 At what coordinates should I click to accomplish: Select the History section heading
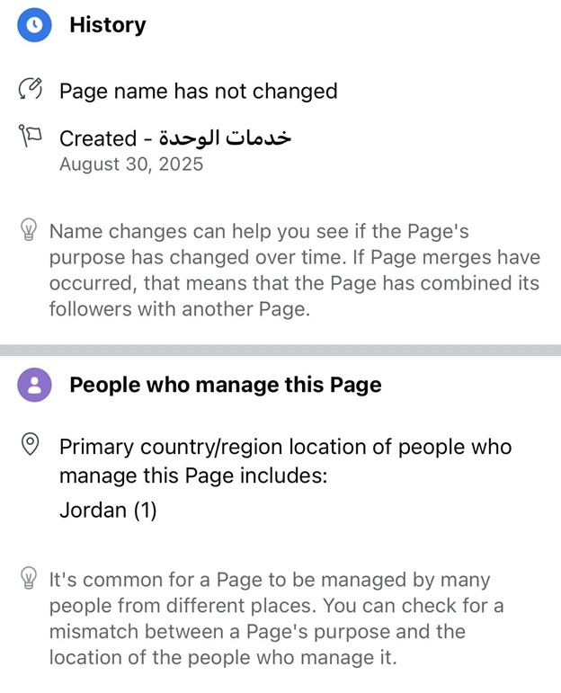[x=107, y=25]
